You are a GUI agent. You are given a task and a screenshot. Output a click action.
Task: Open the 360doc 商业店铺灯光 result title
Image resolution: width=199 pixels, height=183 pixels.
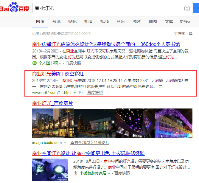click(106, 44)
